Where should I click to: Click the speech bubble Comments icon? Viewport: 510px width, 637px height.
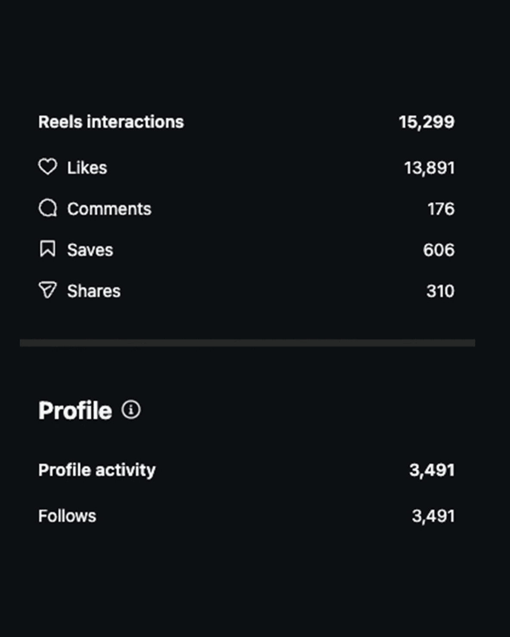tap(47, 208)
